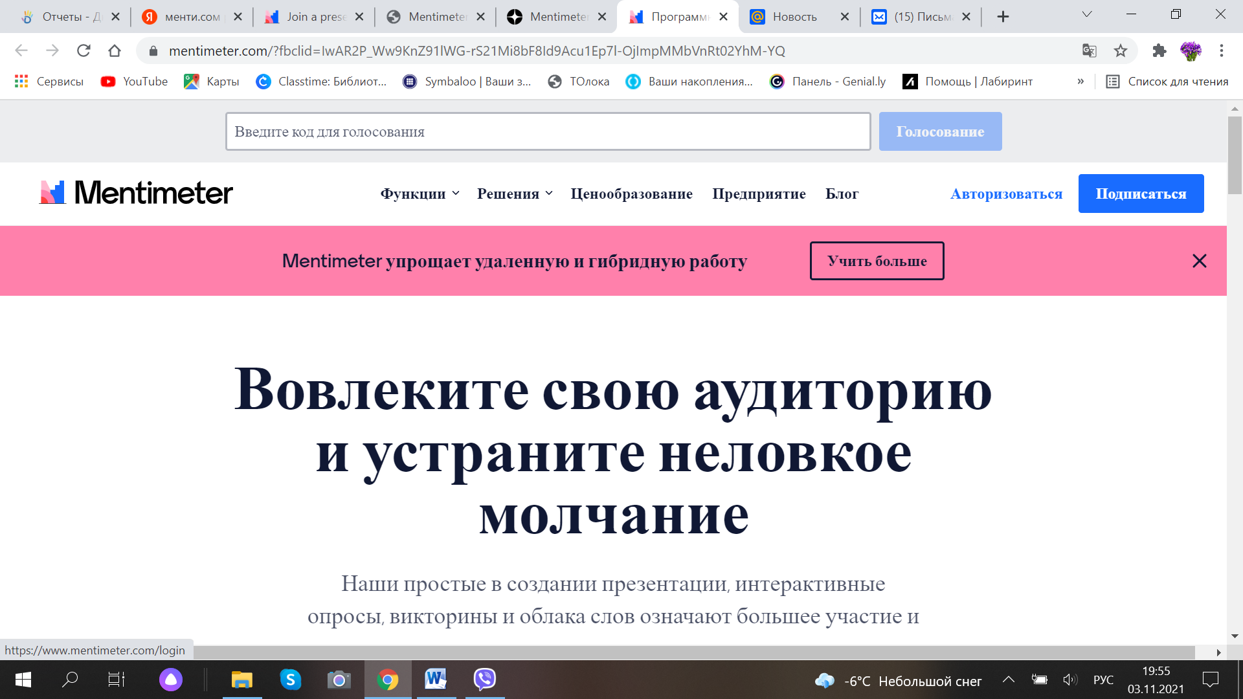This screenshot has height=699, width=1243.
Task: Click the vertical page scrollbar thumb
Action: click(1235, 154)
